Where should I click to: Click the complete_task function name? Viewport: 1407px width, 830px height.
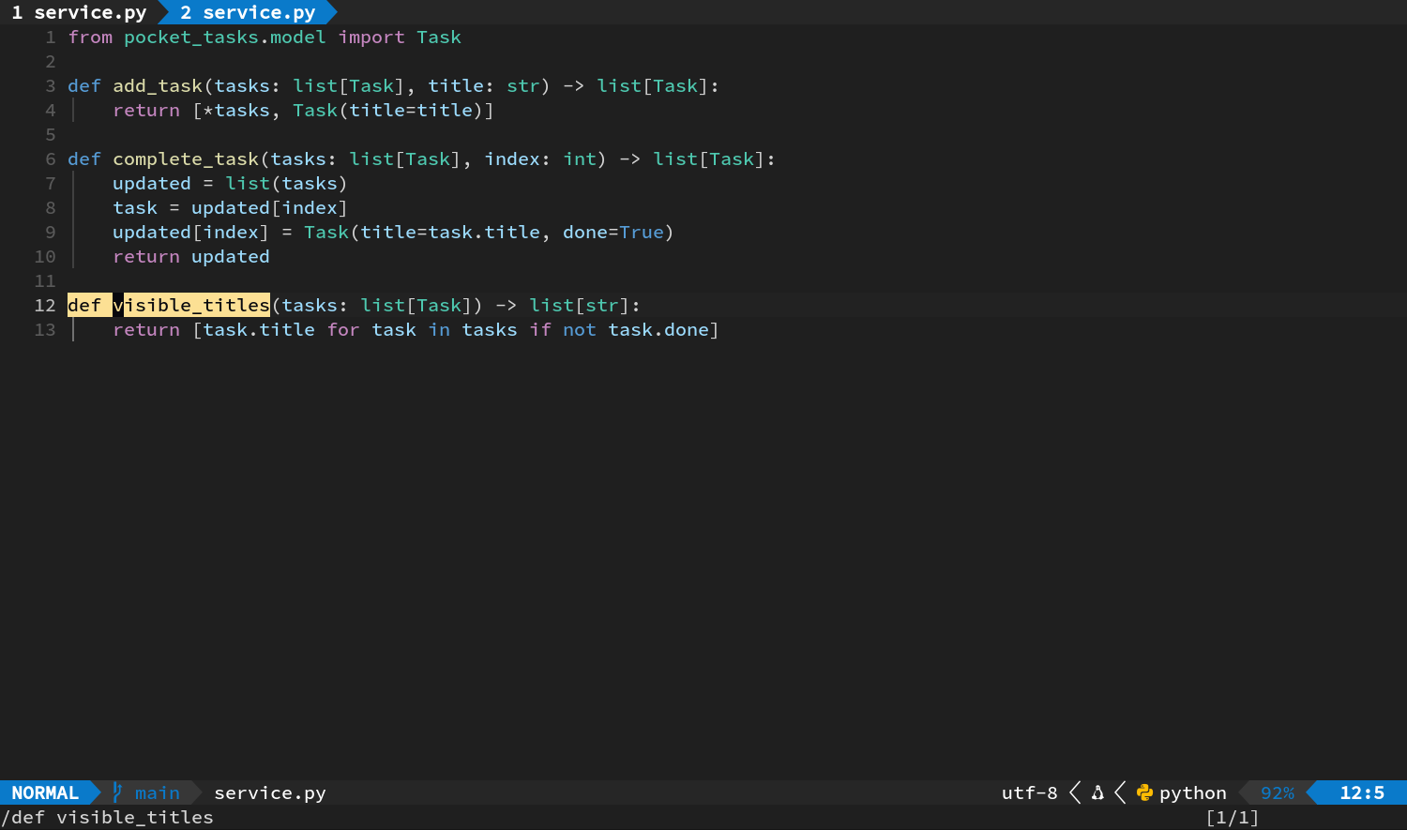click(186, 159)
